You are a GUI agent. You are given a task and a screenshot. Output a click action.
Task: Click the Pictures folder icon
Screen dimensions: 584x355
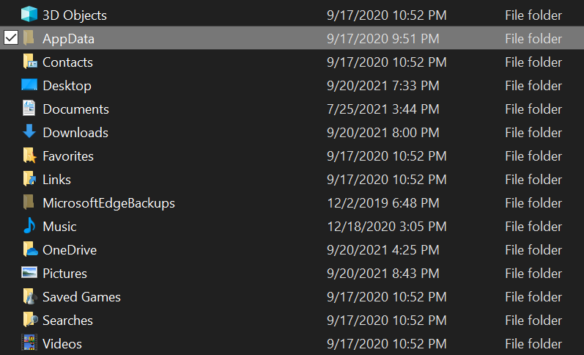coord(29,273)
